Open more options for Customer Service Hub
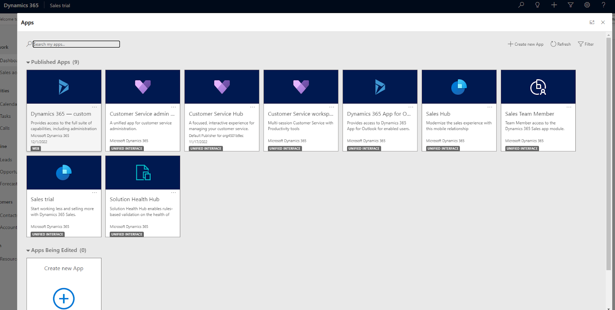615x310 pixels. click(253, 107)
